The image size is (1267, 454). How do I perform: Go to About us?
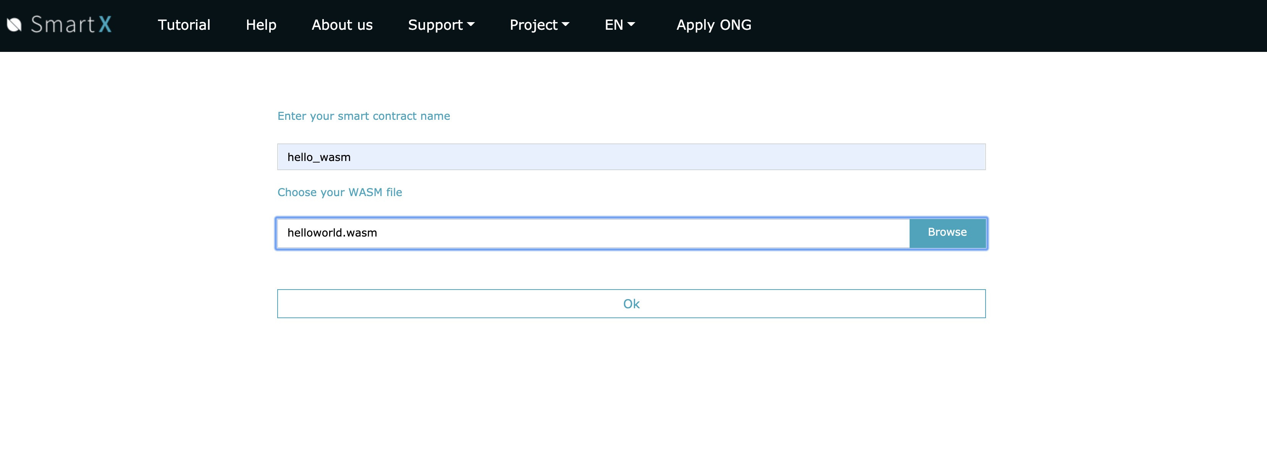(342, 24)
